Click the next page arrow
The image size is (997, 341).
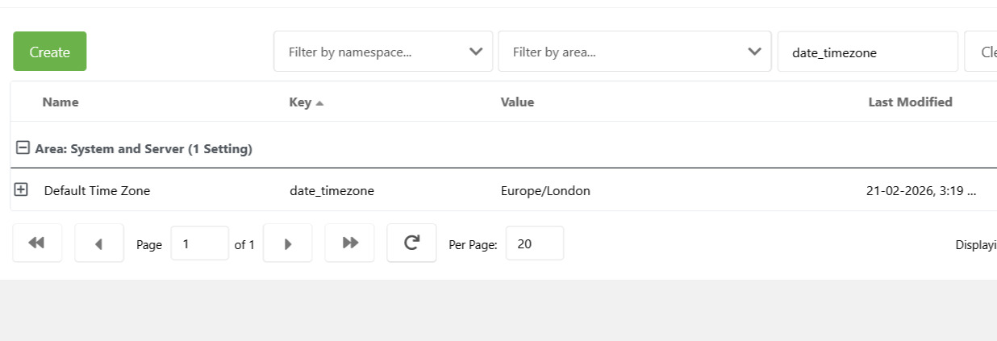tap(288, 243)
